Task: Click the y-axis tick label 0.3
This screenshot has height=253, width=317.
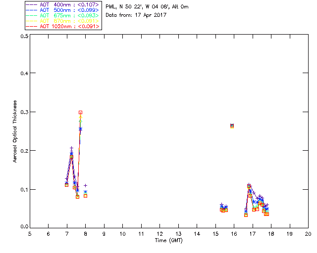Action: tap(24, 112)
